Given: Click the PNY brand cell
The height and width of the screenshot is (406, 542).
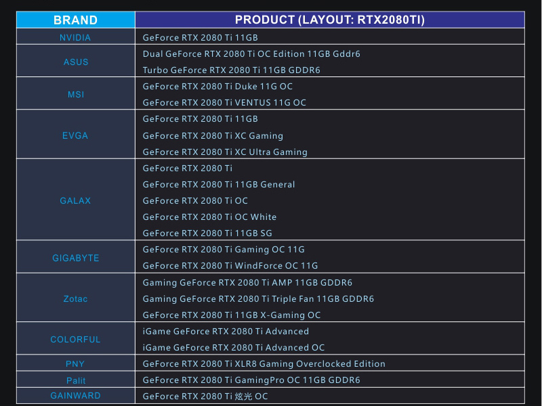Looking at the screenshot, I should pos(75,364).
